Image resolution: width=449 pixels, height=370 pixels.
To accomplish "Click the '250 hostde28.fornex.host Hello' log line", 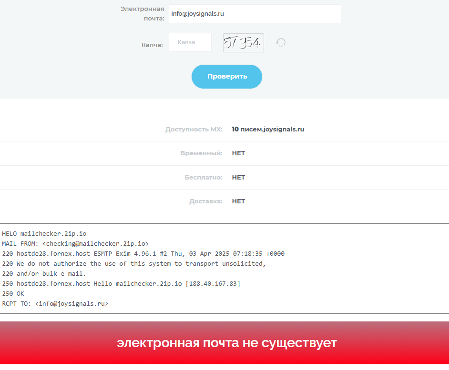I will (x=121, y=284).
